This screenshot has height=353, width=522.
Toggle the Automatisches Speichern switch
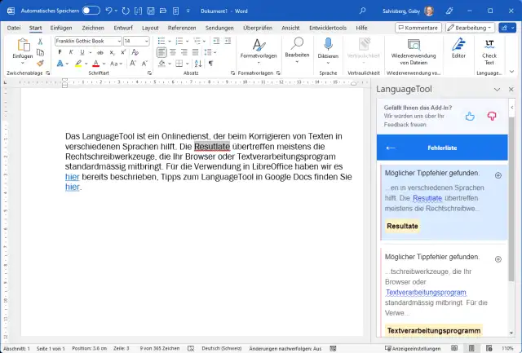point(91,11)
